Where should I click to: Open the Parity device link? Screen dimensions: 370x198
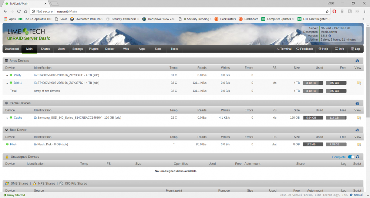(x=17, y=75)
